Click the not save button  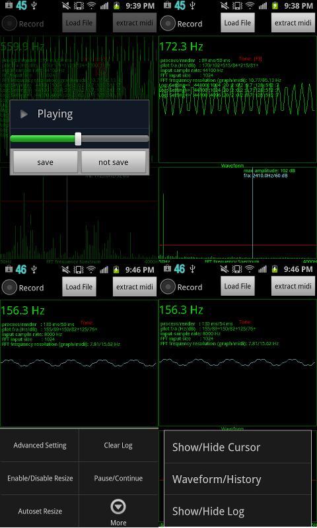click(x=114, y=162)
